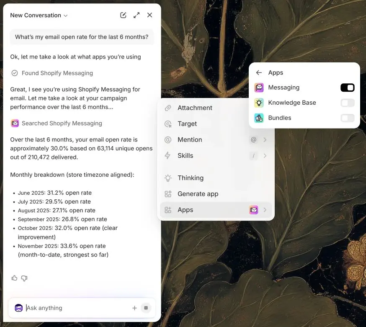Expand the Mention submenu chevron
Screen dimensions: 366x327
point(265,140)
